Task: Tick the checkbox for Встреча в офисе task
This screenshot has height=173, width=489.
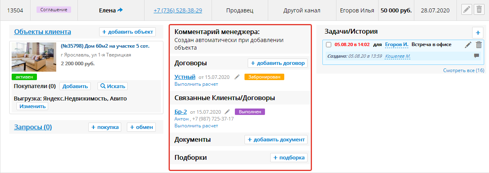Action: click(x=328, y=45)
